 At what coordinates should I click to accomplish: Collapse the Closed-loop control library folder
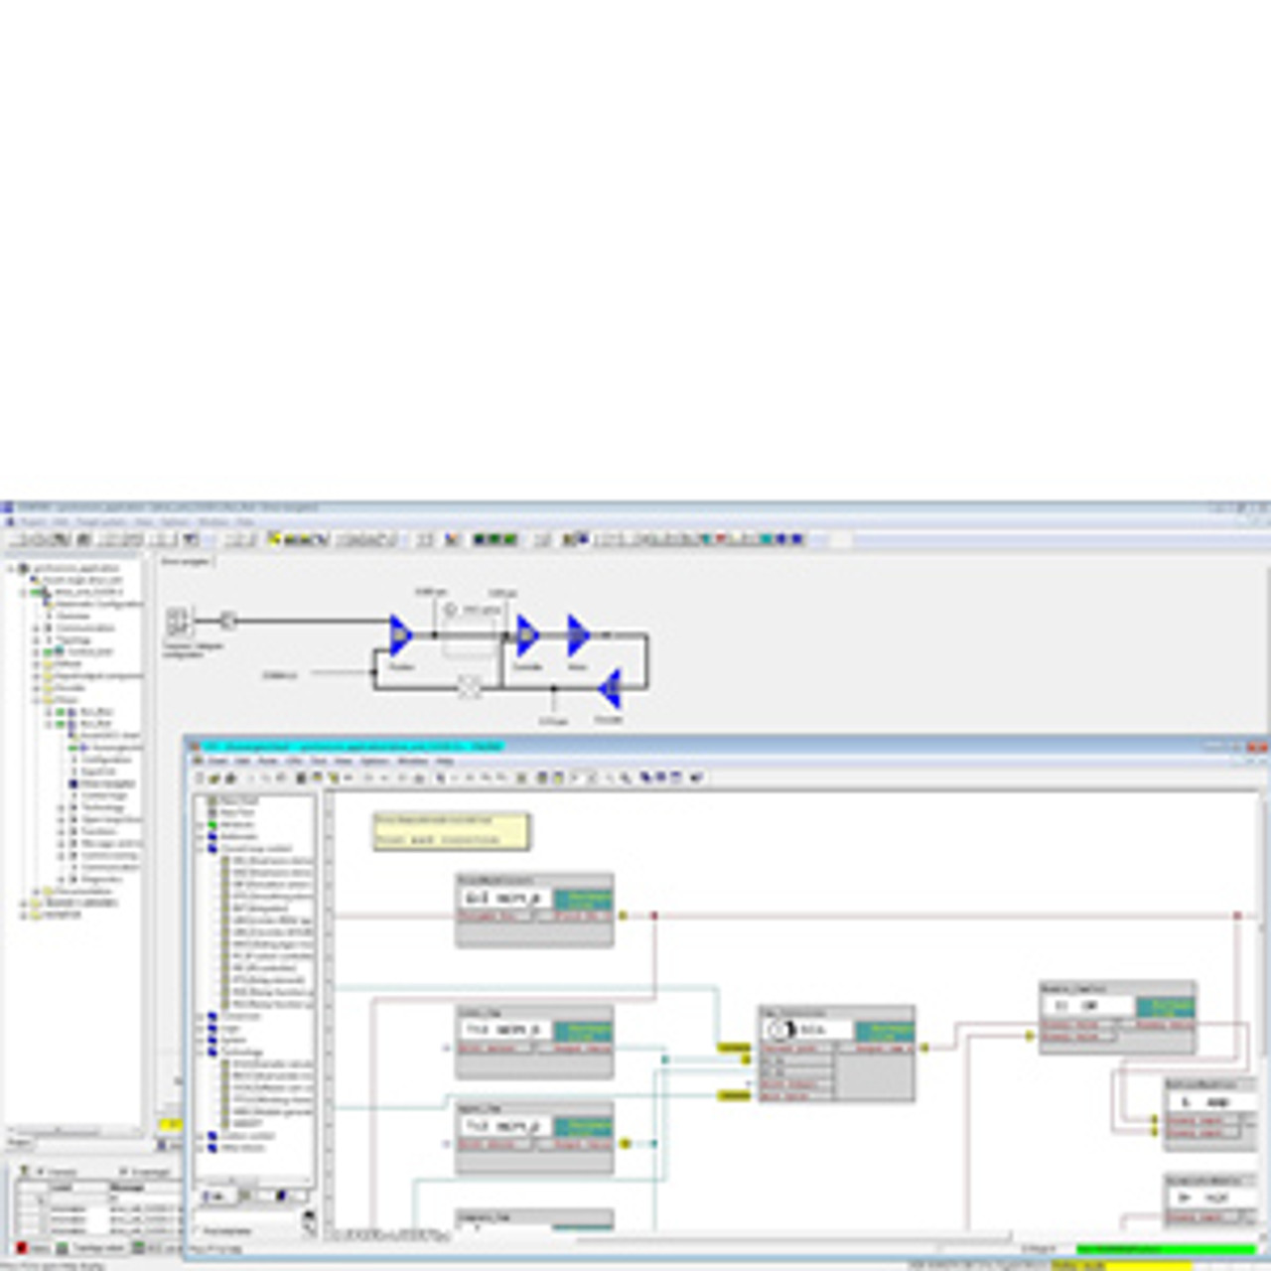click(200, 849)
